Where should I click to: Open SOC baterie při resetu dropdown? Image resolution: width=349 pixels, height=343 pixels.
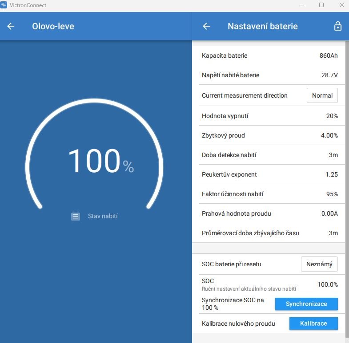(319, 264)
